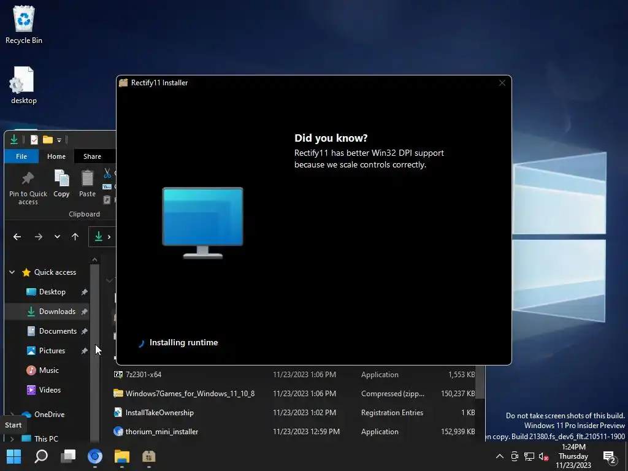The height and width of the screenshot is (471, 628).
Task: Open Desktop in navigation pane
Action: pos(52,291)
